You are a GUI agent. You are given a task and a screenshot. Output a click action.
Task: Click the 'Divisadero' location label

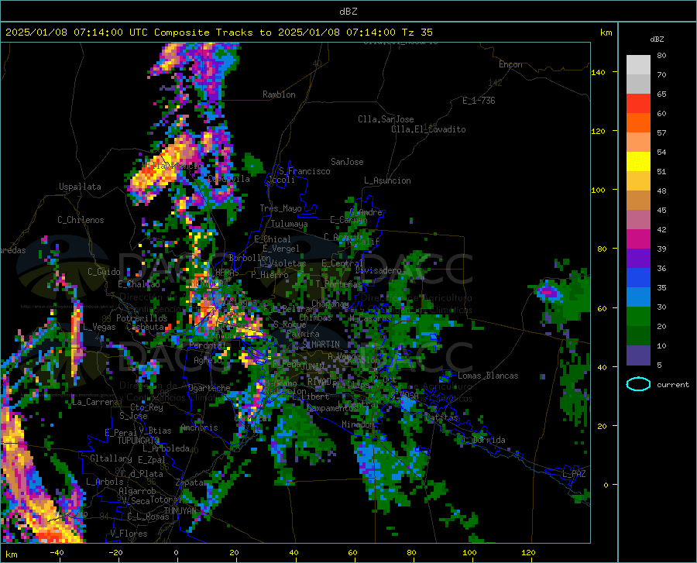click(378, 270)
